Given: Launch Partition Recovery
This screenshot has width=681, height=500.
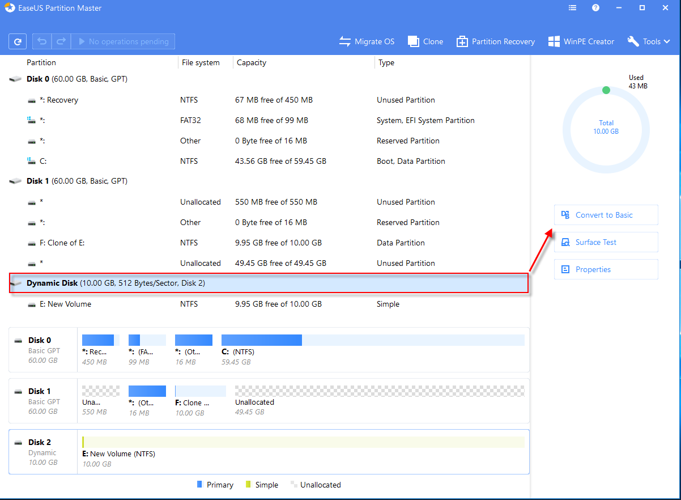Looking at the screenshot, I should tap(496, 41).
